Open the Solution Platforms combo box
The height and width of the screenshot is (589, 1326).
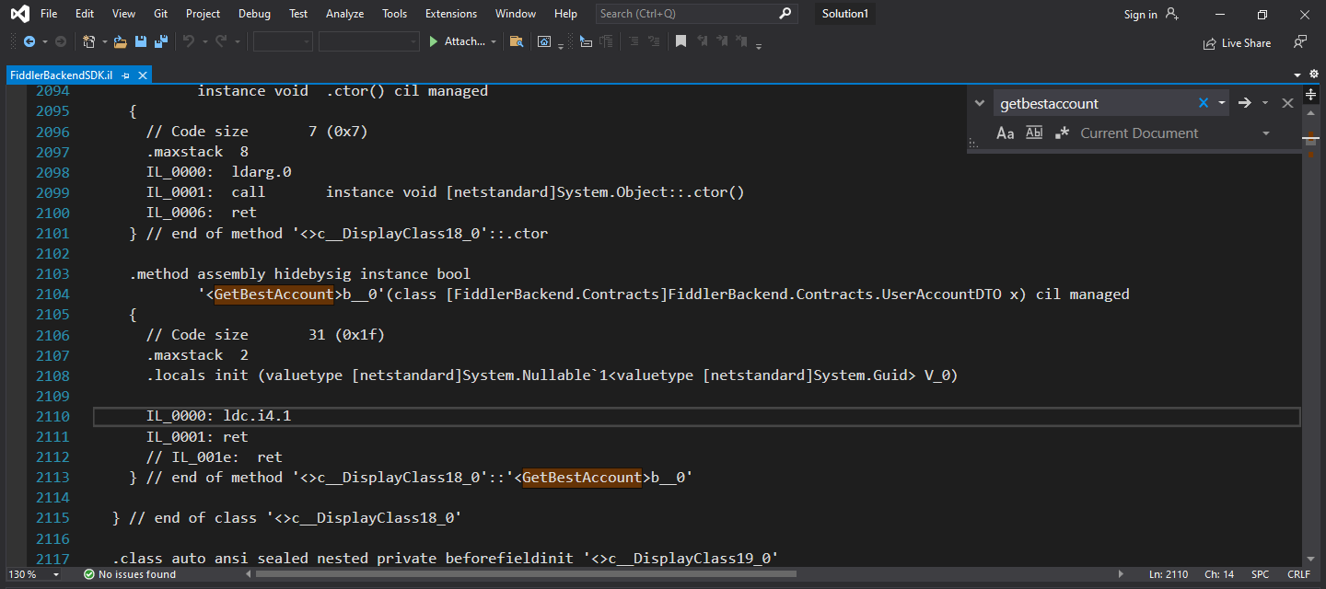click(368, 41)
